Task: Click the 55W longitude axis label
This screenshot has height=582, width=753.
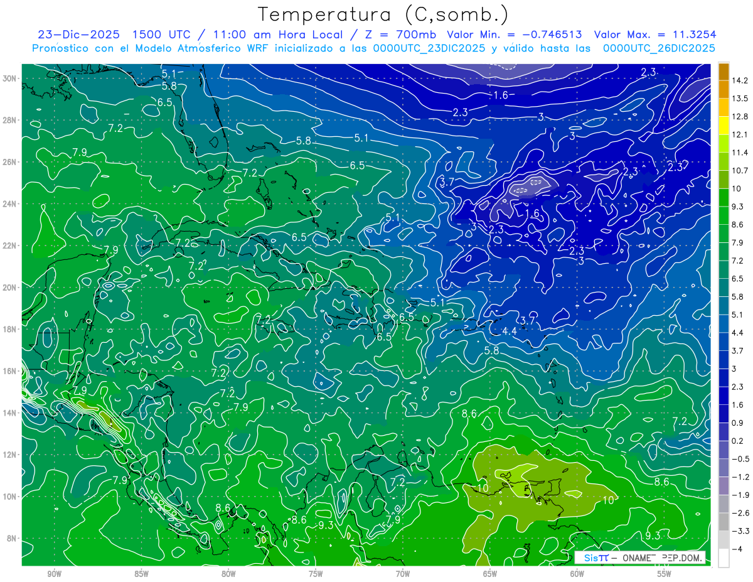Action: 664,574
